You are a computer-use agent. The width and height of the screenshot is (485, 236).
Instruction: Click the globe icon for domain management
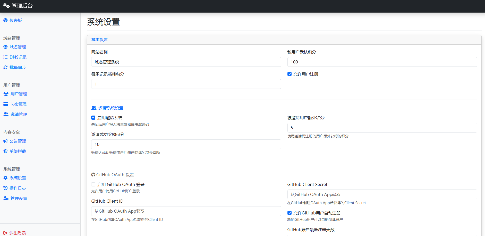pyautogui.click(x=5, y=47)
